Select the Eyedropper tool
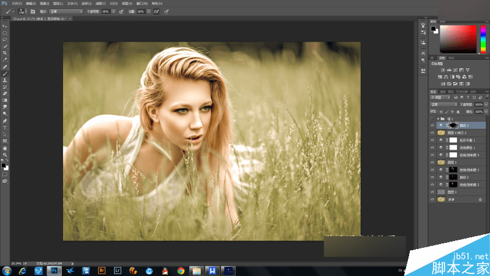 coord(6,59)
